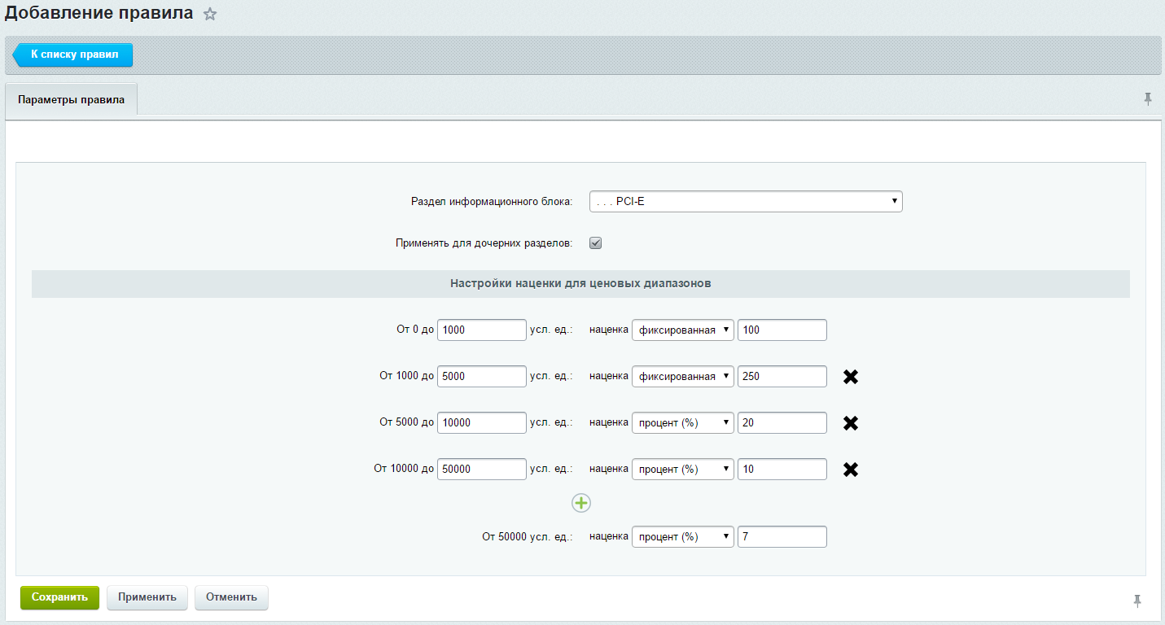Change markup type for the over 50000 range
Viewport: 1165px width, 625px height.
tap(682, 537)
